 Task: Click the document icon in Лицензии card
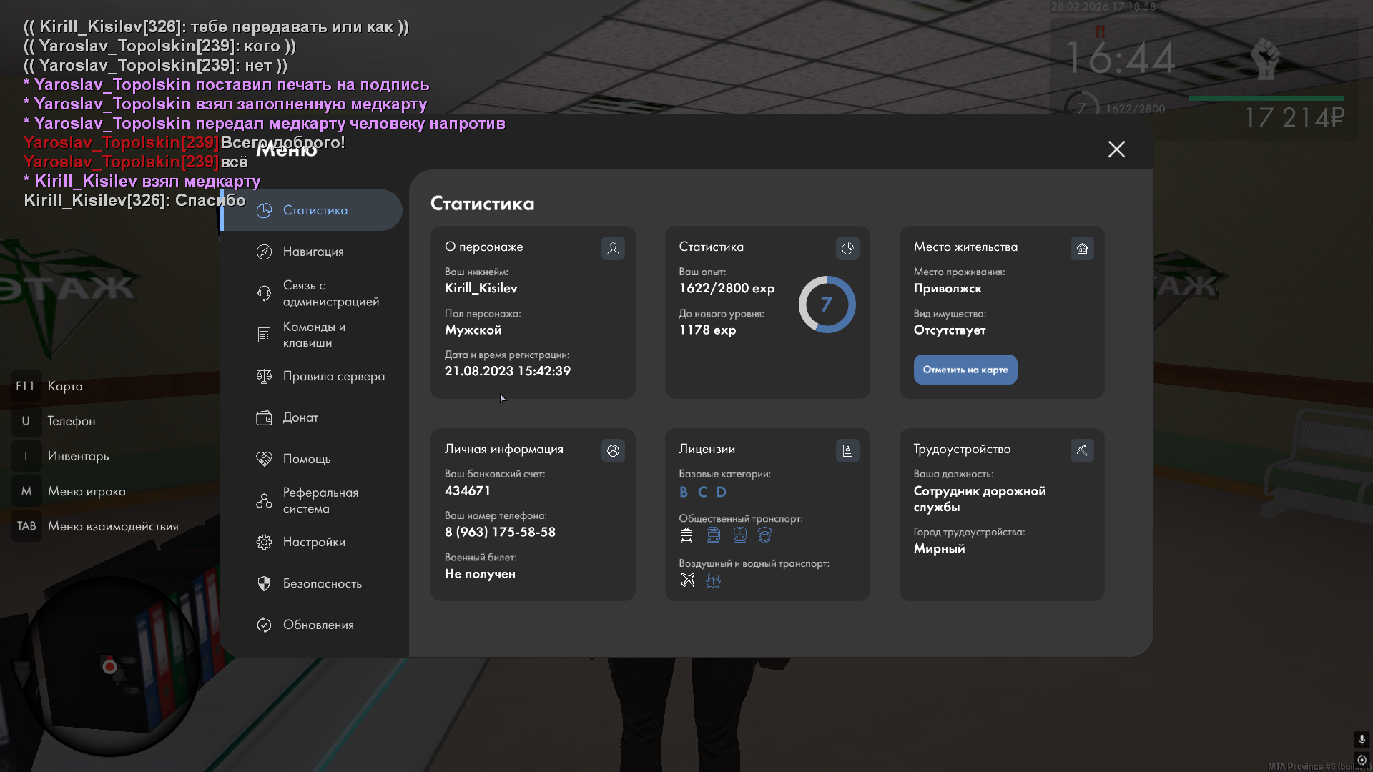click(847, 451)
